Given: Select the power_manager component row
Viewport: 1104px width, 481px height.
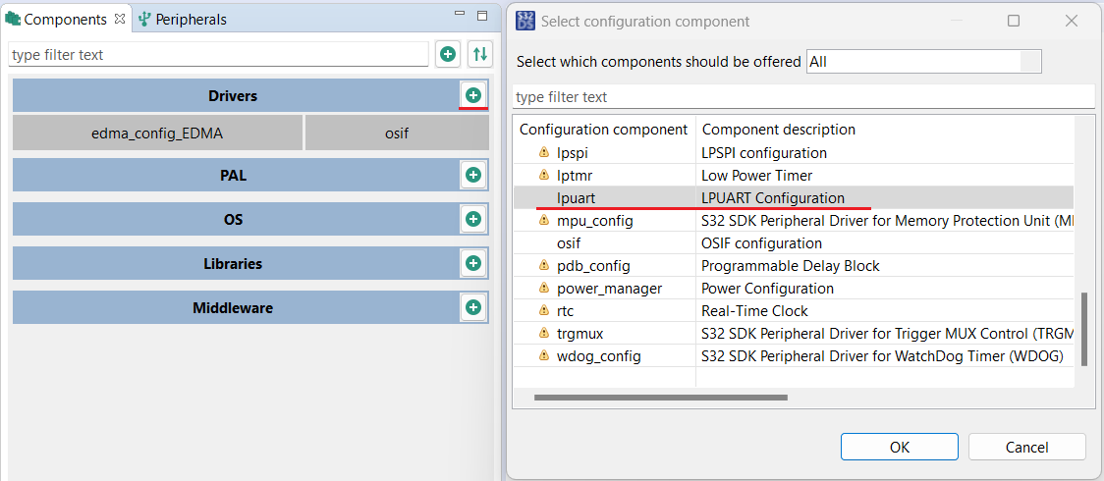Looking at the screenshot, I should [x=794, y=289].
